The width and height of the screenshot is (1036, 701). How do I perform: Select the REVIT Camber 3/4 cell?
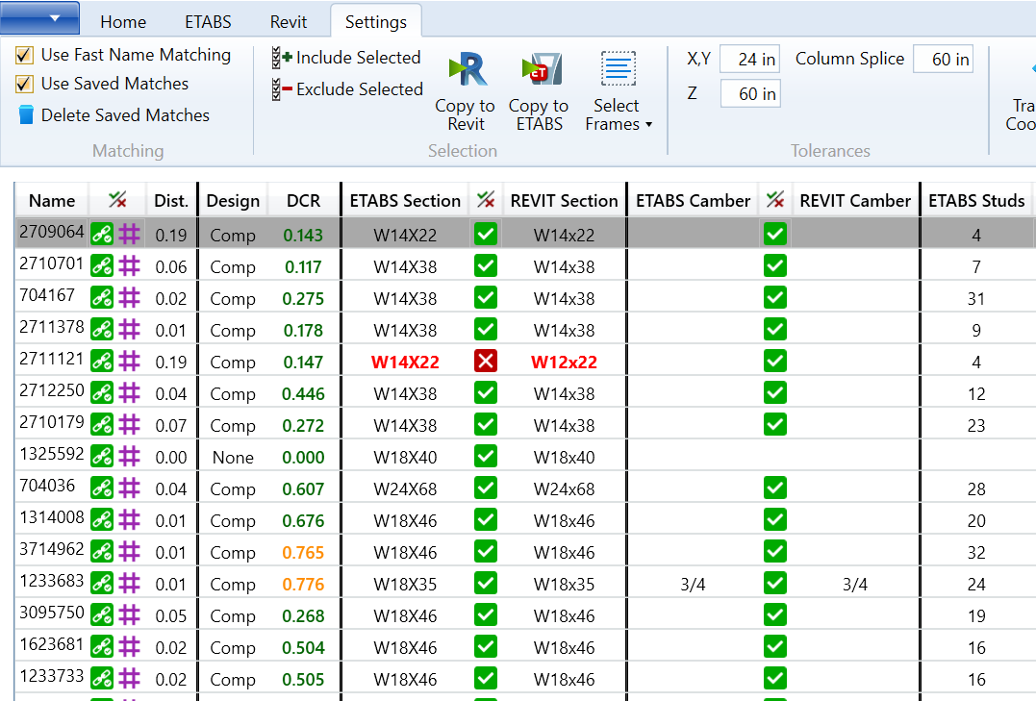click(x=854, y=584)
